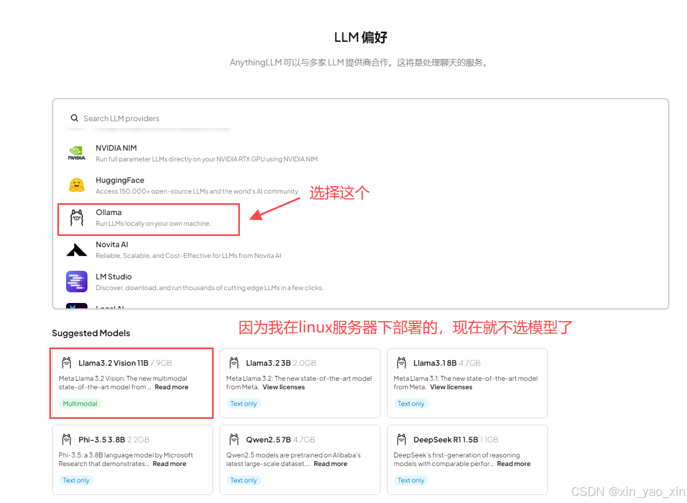
Task: Select the Novita AI provider name
Action: 112,245
